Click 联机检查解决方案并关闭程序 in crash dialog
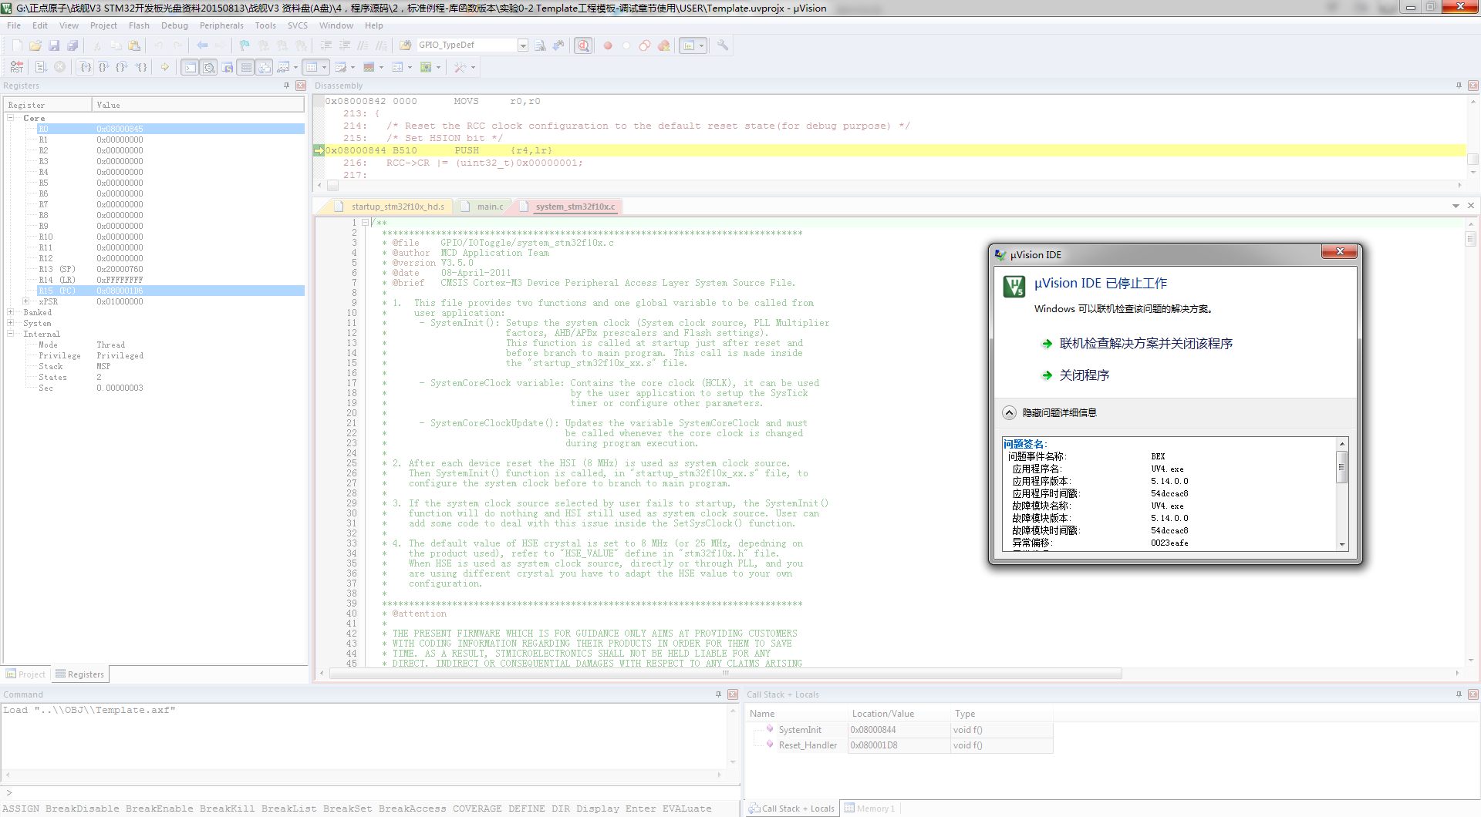Screen dimensions: 1481x817 coord(1145,344)
